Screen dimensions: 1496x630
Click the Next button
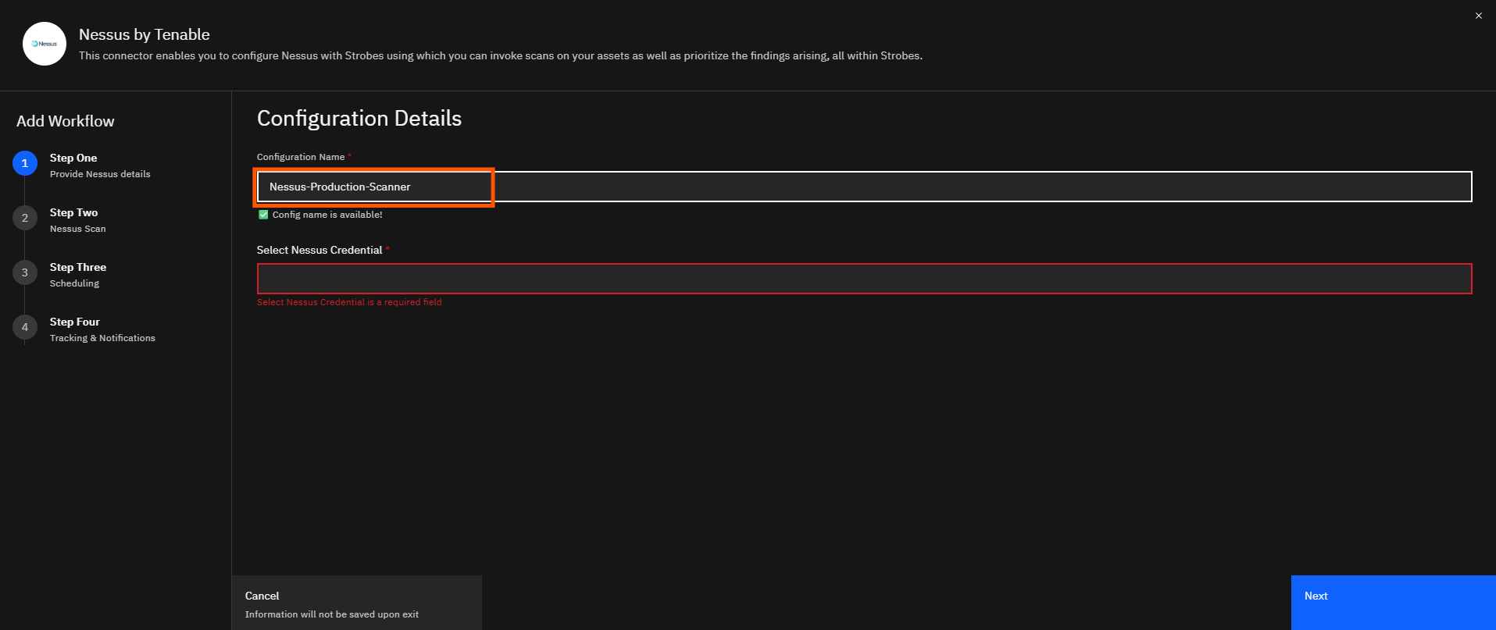[1393, 603]
